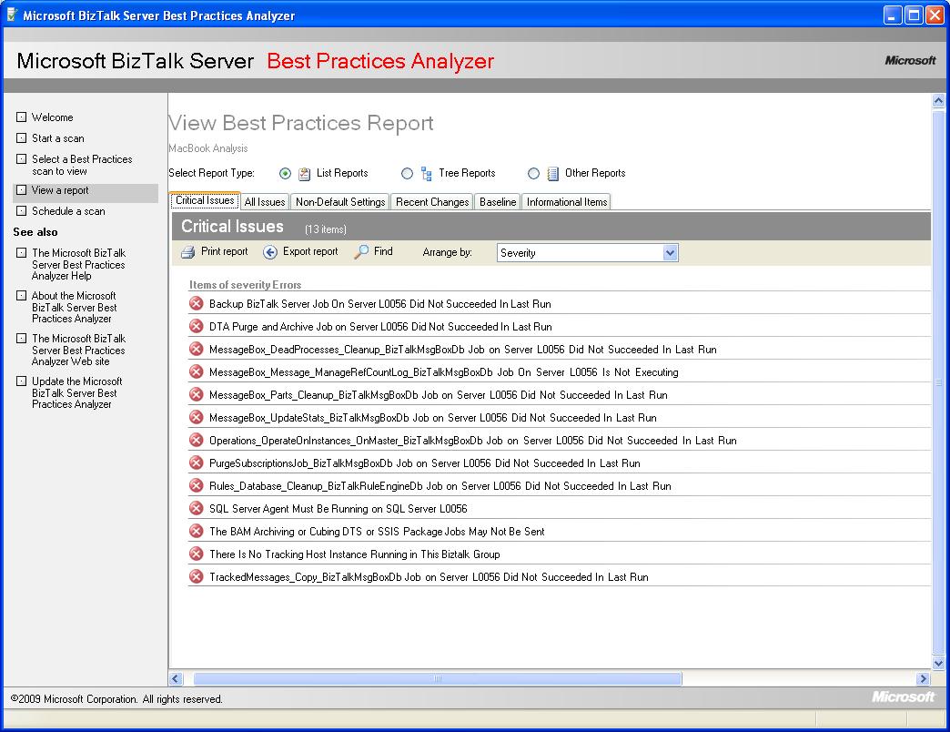Expand SQL Server Agent Must Be Running issue

coord(339,509)
